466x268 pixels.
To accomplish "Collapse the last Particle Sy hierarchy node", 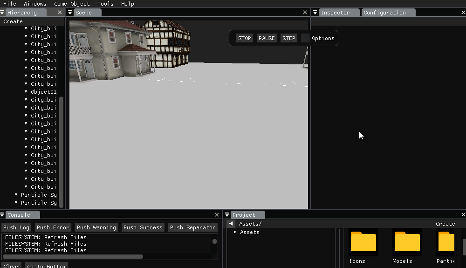I will (16, 203).
